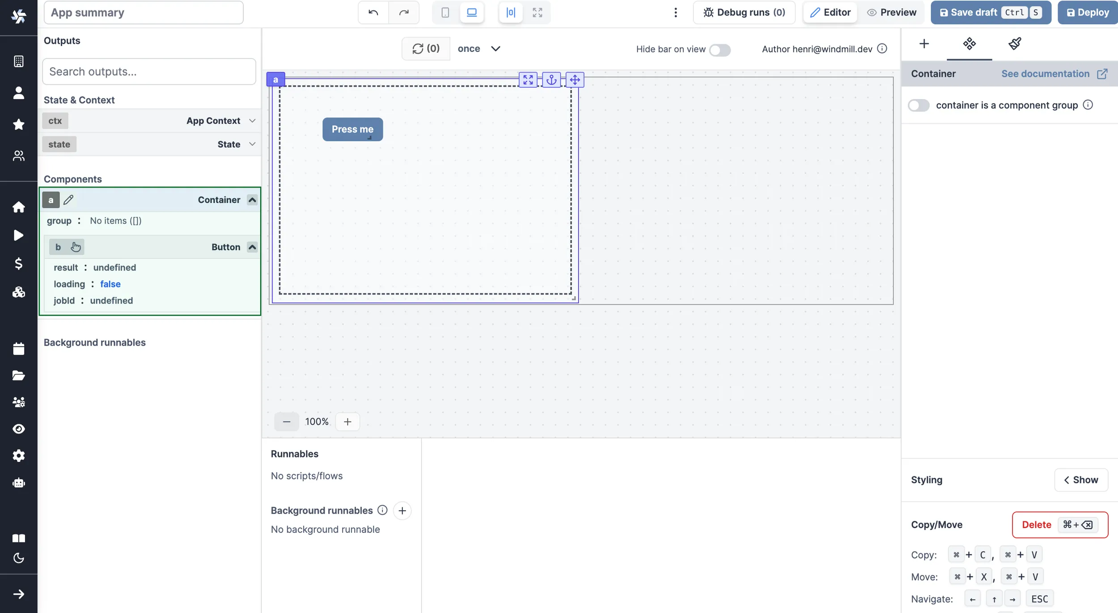Image resolution: width=1118 pixels, height=613 pixels.
Task: Switch canvas to mobile preview
Action: (445, 13)
